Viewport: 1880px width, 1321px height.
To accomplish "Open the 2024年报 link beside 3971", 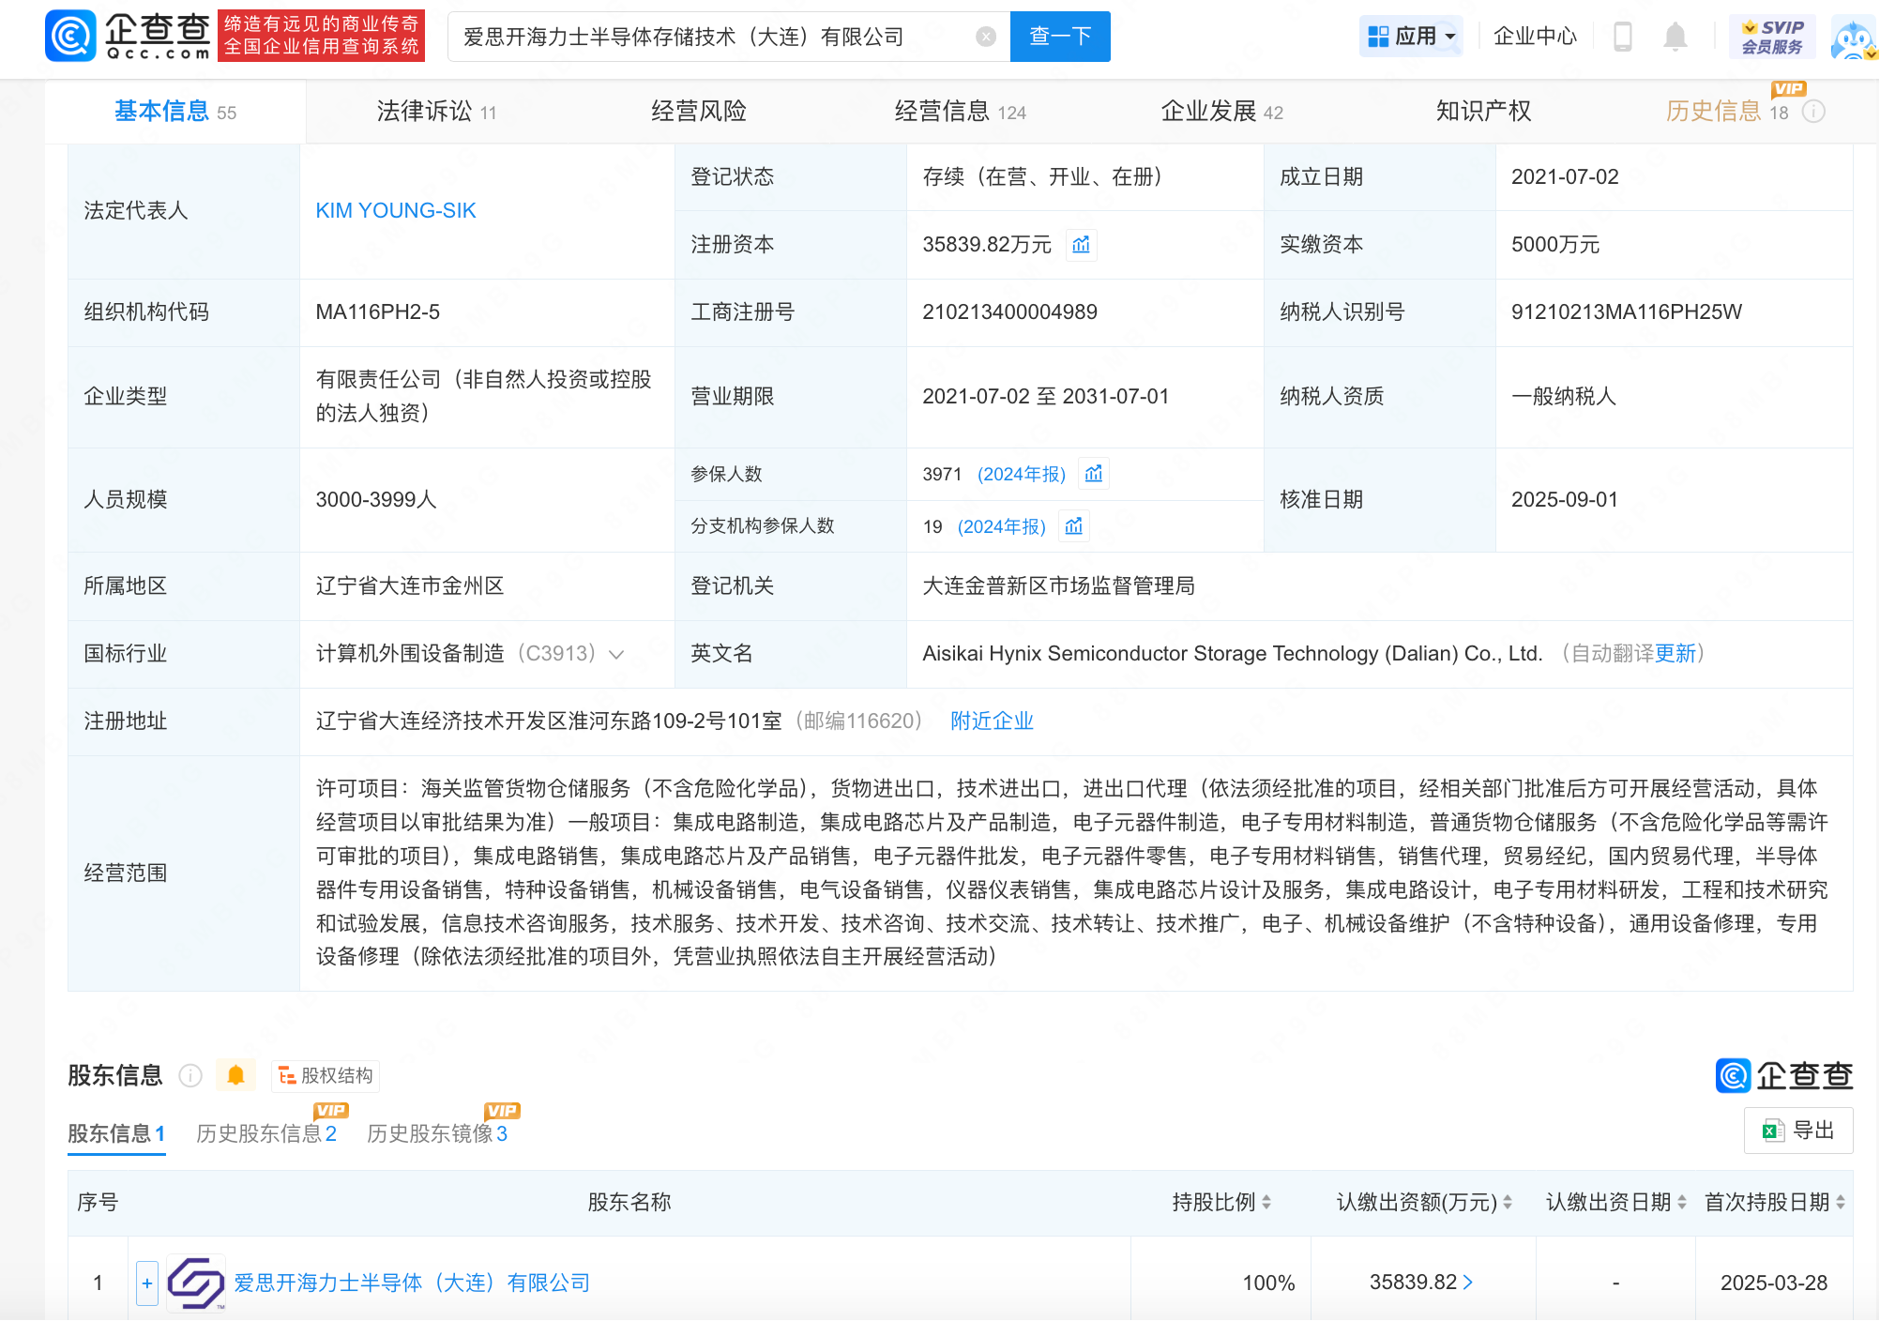I will 1022,474.
